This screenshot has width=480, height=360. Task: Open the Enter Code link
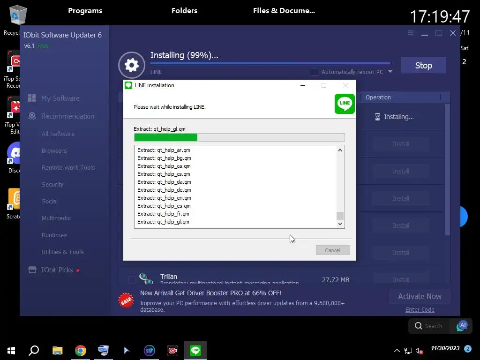tap(420, 309)
